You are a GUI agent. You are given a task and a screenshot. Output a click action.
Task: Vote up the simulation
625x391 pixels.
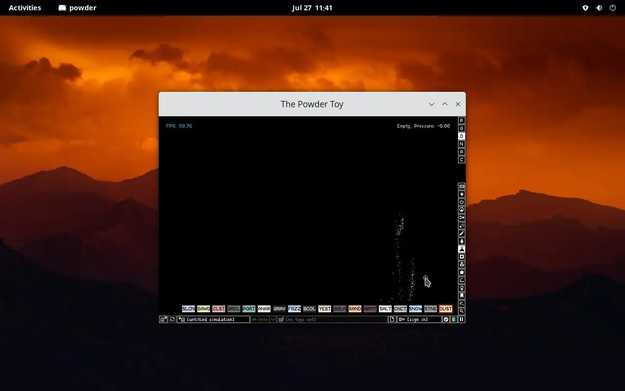pyautogui.click(x=260, y=320)
